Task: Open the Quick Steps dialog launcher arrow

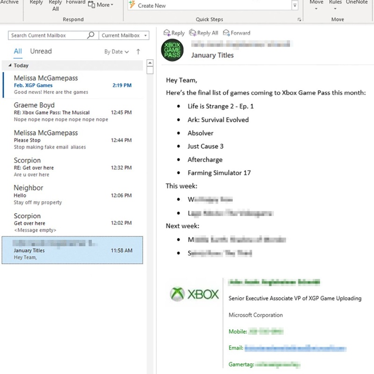Action: click(x=299, y=19)
